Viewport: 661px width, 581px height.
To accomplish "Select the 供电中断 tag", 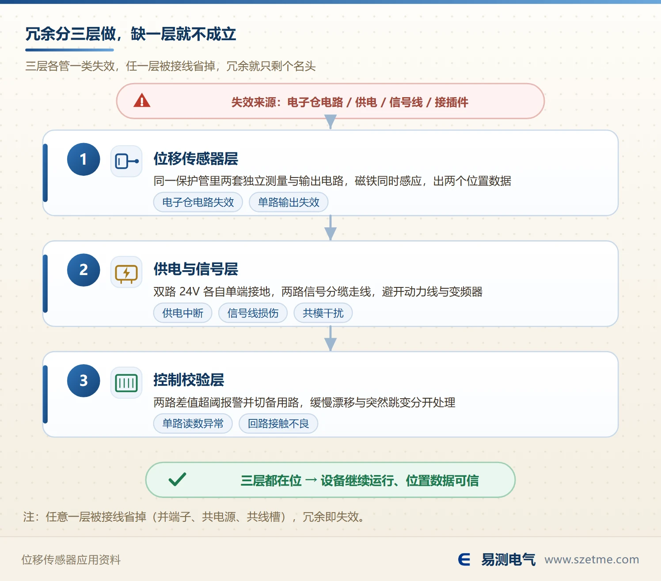I will coord(182,313).
